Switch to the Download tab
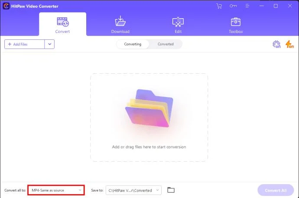Image resolution: width=299 pixels, height=198 pixels. (x=120, y=25)
